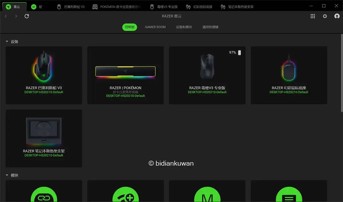Click the refresh icon
Viewport: 343px width, 202px height.
click(27, 16)
